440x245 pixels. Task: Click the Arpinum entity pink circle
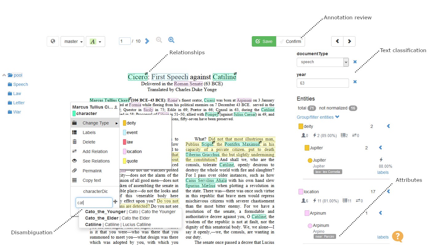pyautogui.click(x=310, y=226)
